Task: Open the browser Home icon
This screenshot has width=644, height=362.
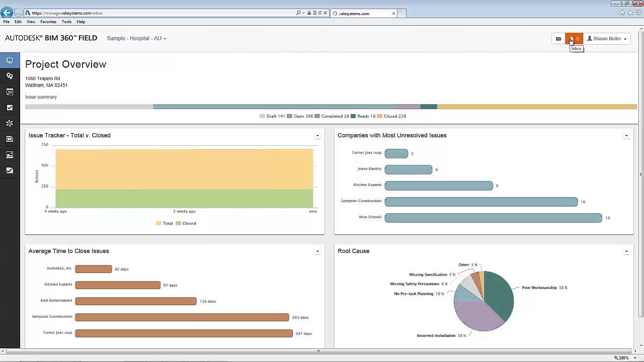Action: tap(622, 13)
